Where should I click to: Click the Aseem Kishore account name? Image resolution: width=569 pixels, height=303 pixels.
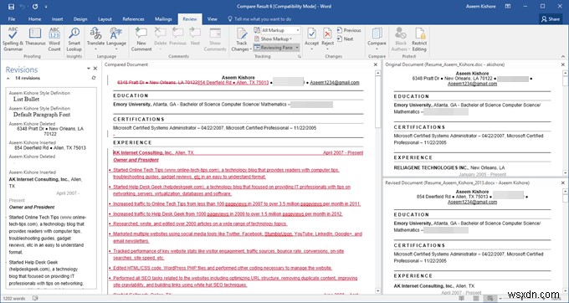coord(481,7)
